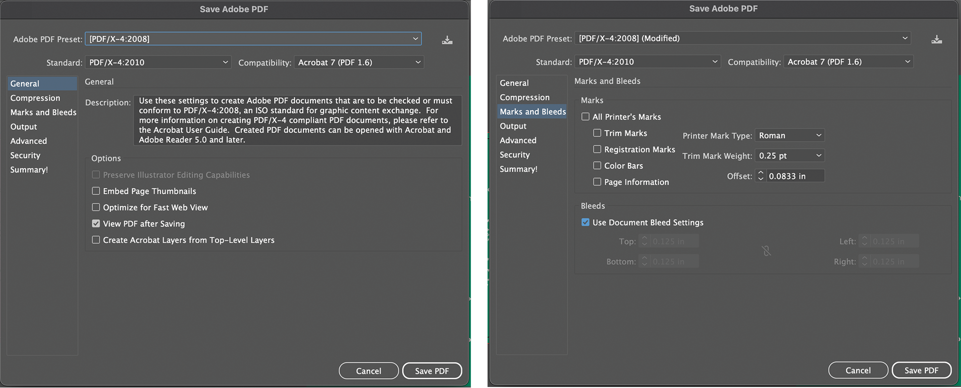Open Compression section in the right dialog
961x388 pixels.
point(532,97)
